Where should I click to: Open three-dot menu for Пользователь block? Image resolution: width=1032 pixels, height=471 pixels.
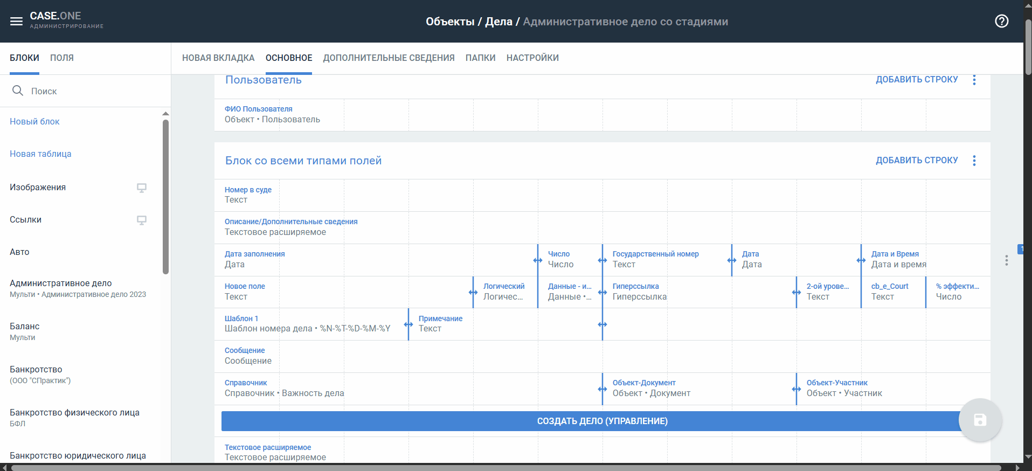[974, 80]
